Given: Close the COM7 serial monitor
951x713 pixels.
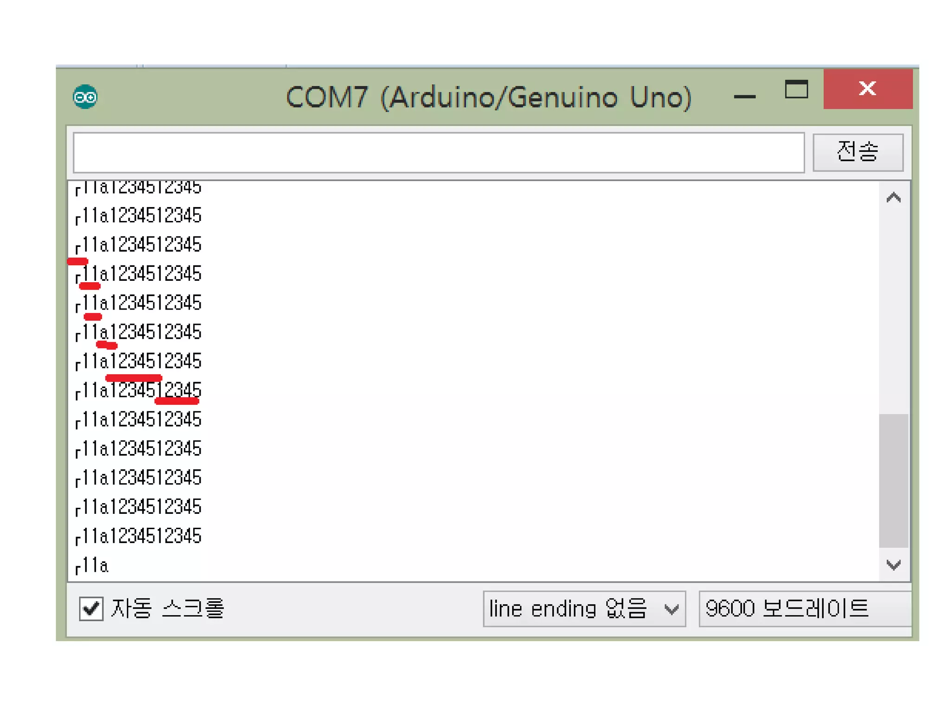Looking at the screenshot, I should click(x=867, y=88).
